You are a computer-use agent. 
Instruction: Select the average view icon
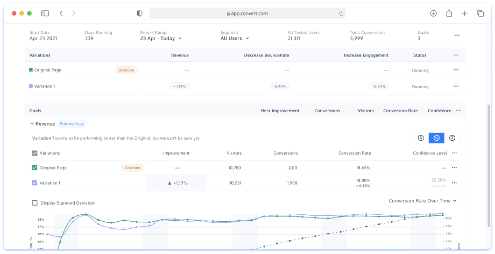coord(452,138)
